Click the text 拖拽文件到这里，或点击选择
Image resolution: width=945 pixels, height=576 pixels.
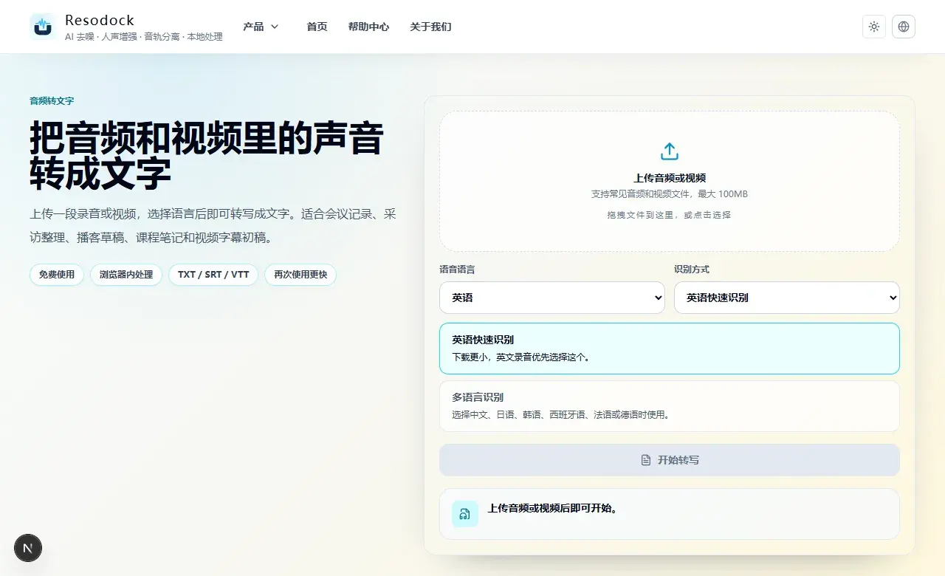tap(670, 215)
